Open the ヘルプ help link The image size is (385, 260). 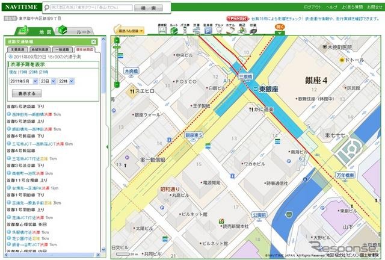click(x=331, y=7)
